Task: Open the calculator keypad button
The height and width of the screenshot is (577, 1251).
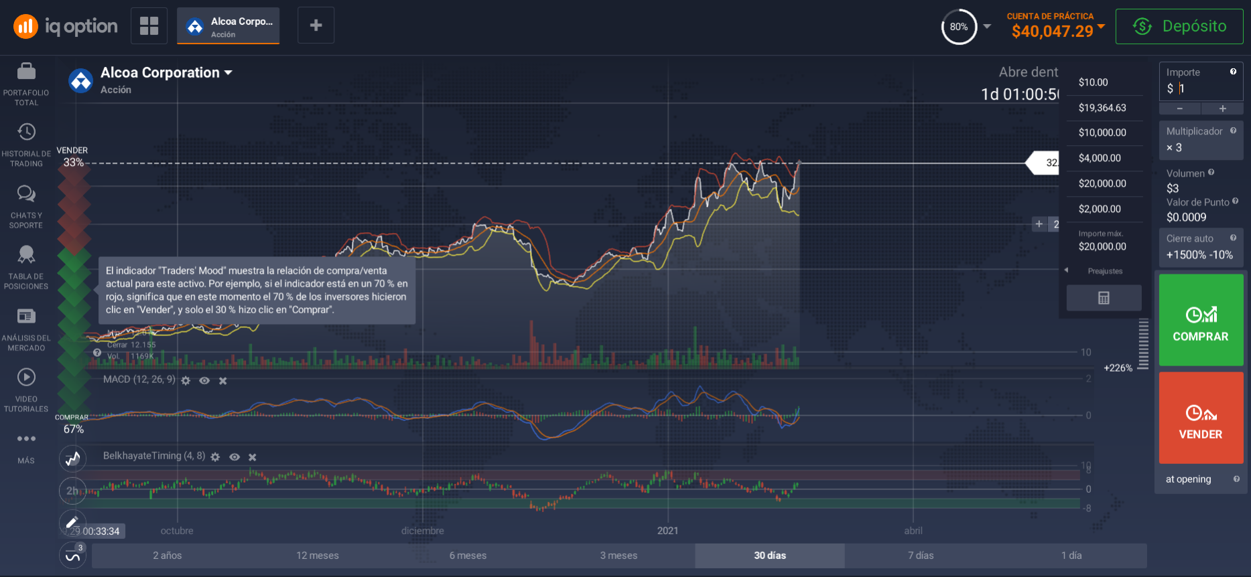Action: tap(1104, 298)
